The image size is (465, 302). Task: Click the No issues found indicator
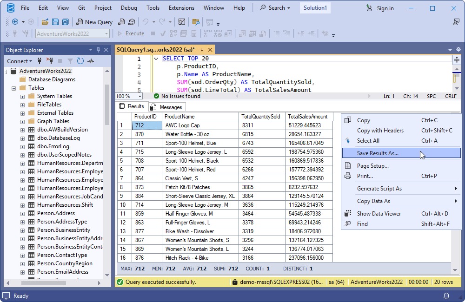tap(177, 96)
